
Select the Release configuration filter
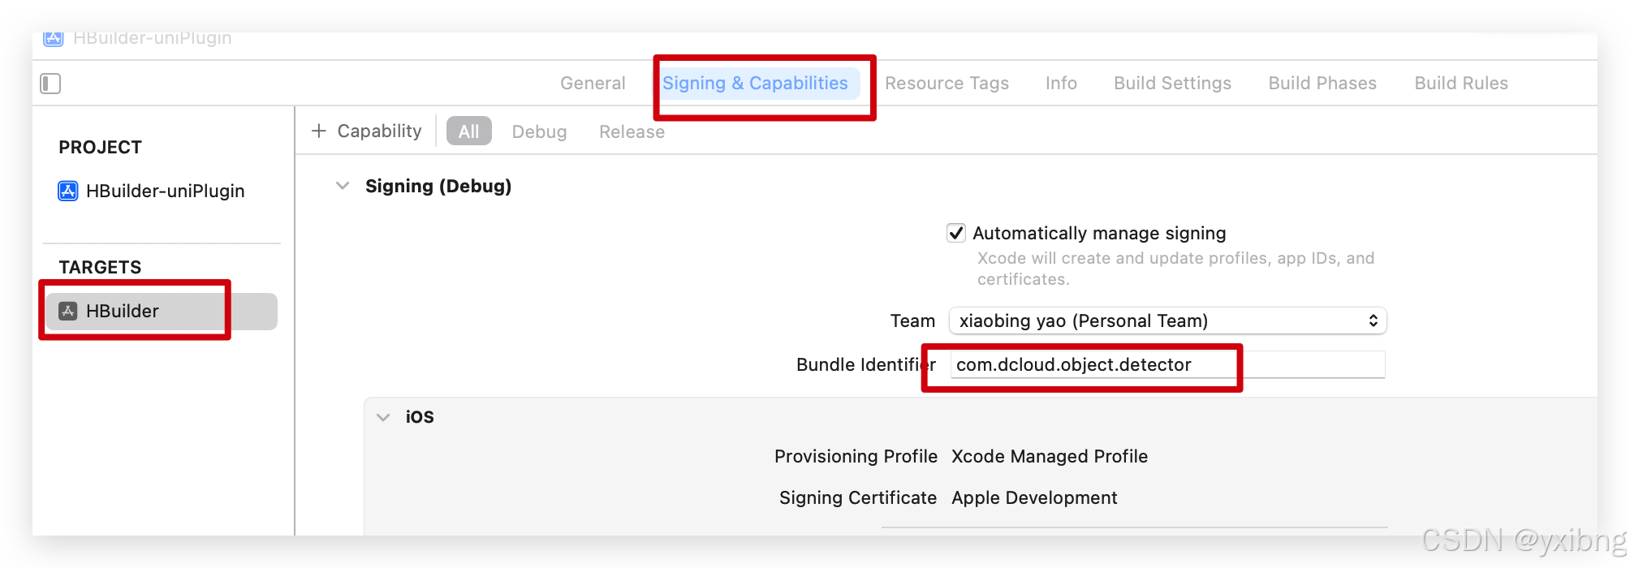point(632,131)
